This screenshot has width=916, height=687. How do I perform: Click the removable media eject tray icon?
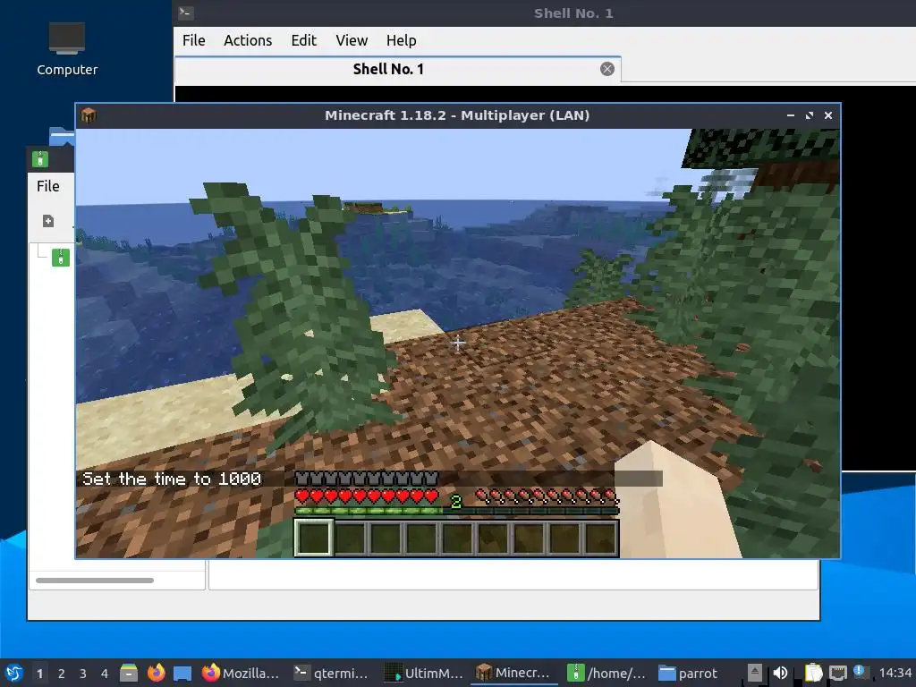click(x=755, y=673)
